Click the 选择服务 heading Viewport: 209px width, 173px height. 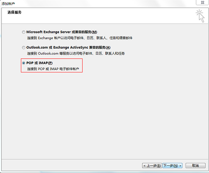pyautogui.click(x=14, y=13)
